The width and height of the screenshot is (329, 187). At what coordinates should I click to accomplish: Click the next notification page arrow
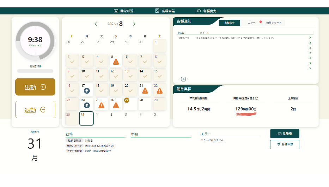click(x=188, y=79)
